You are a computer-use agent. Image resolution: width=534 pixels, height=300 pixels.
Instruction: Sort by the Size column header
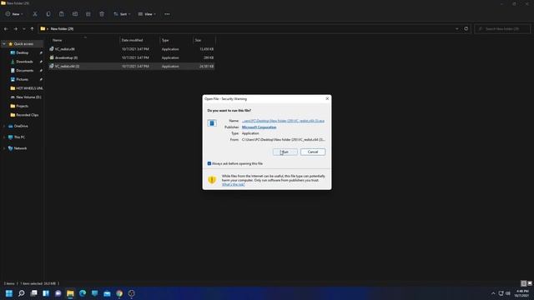point(204,40)
